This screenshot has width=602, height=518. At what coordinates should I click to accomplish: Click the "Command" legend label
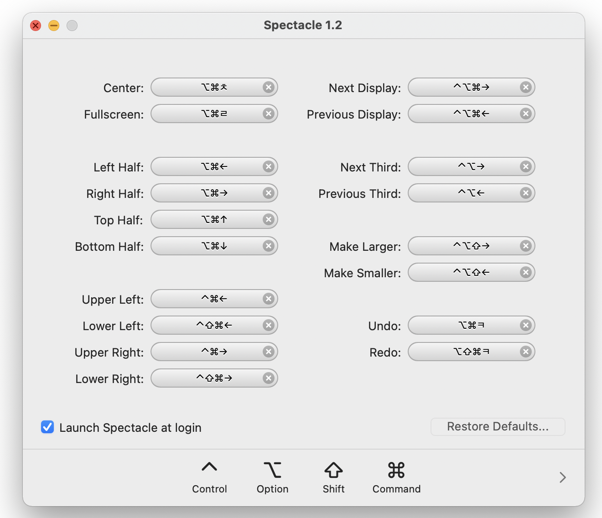396,489
